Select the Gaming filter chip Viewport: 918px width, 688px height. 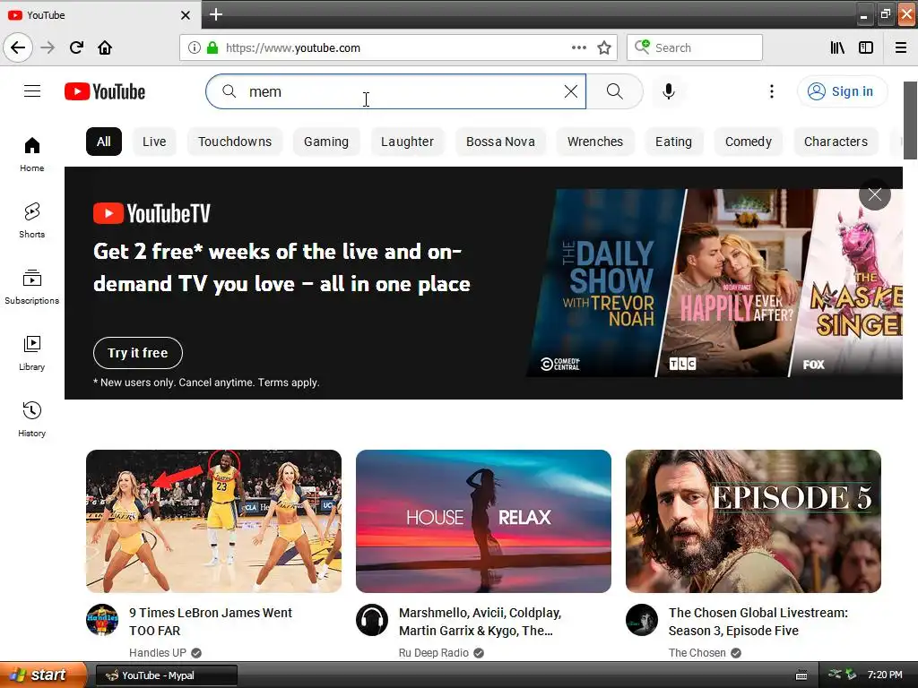326,142
